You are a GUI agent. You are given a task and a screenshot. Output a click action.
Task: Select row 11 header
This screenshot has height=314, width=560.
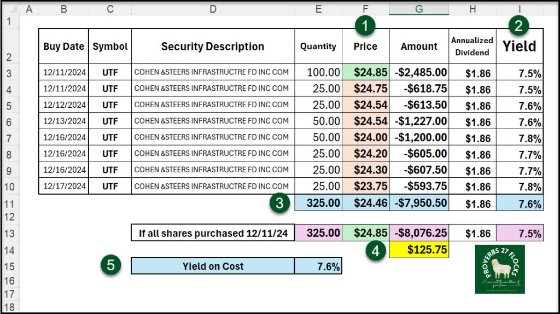point(9,203)
